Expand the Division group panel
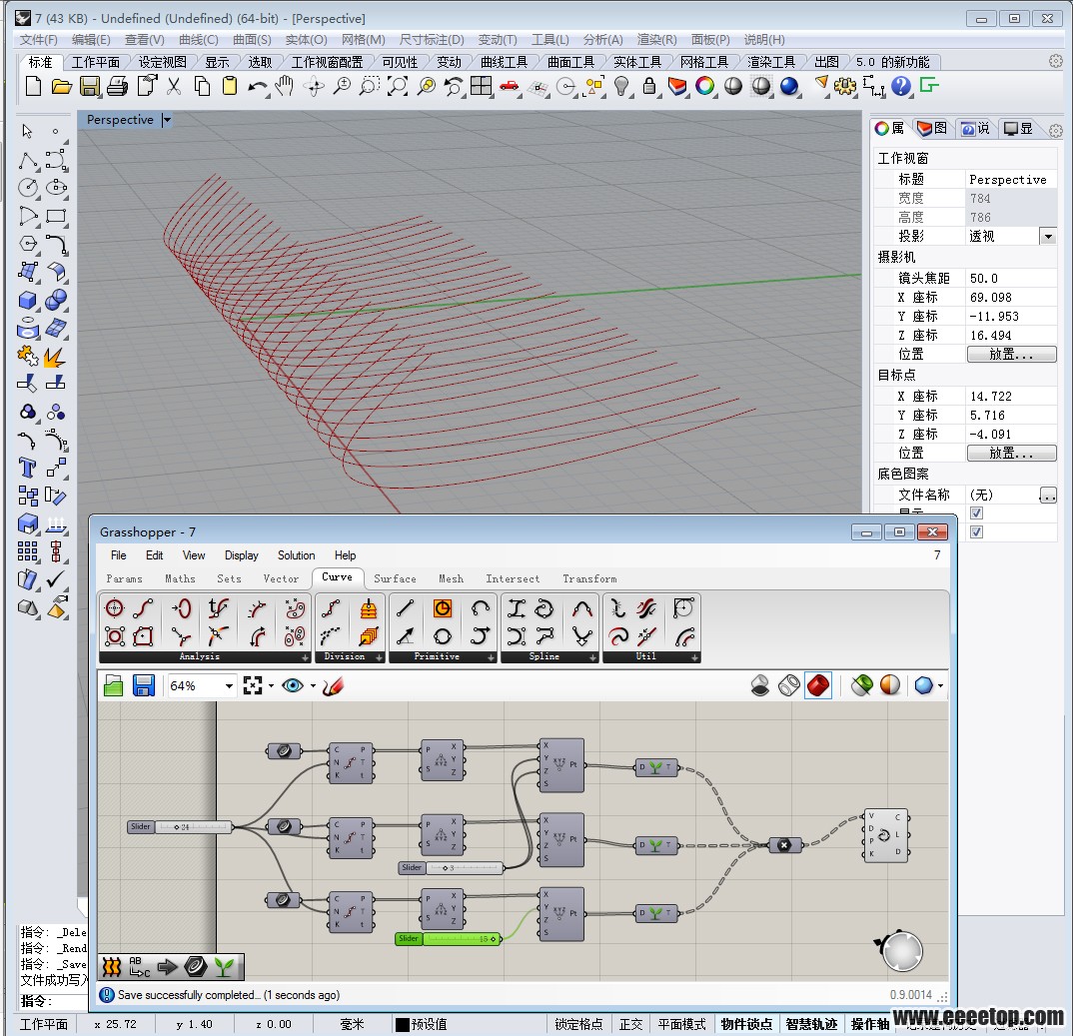The width and height of the screenshot is (1073, 1036). coord(379,657)
